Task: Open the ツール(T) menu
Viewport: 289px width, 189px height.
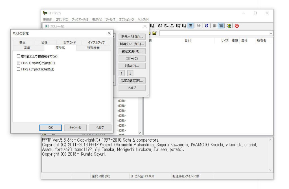Action: (110, 19)
